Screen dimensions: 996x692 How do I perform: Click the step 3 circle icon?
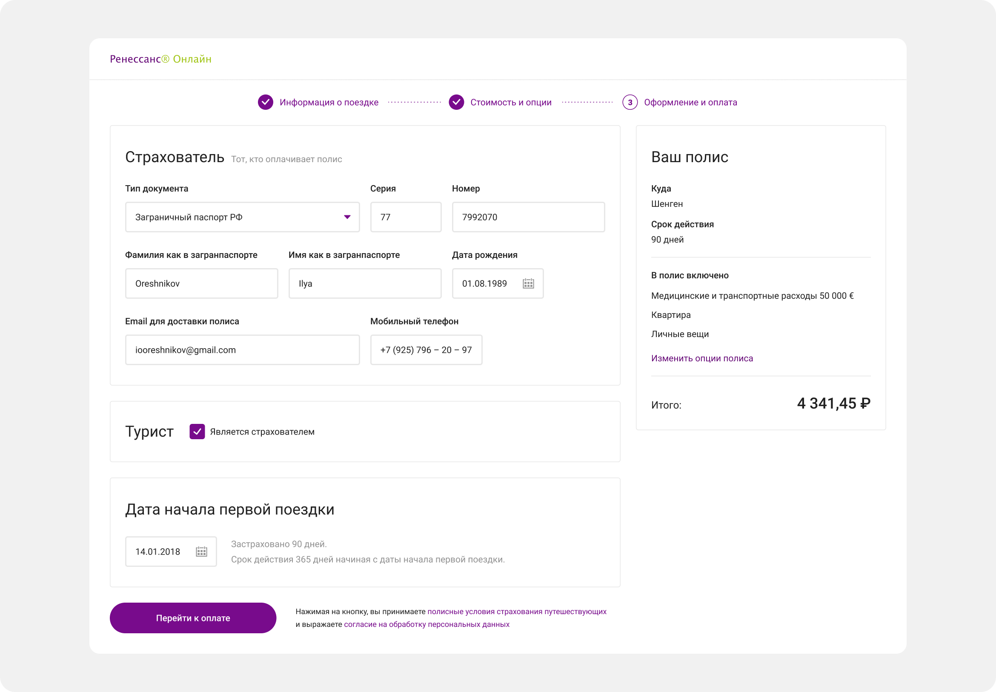(x=630, y=102)
